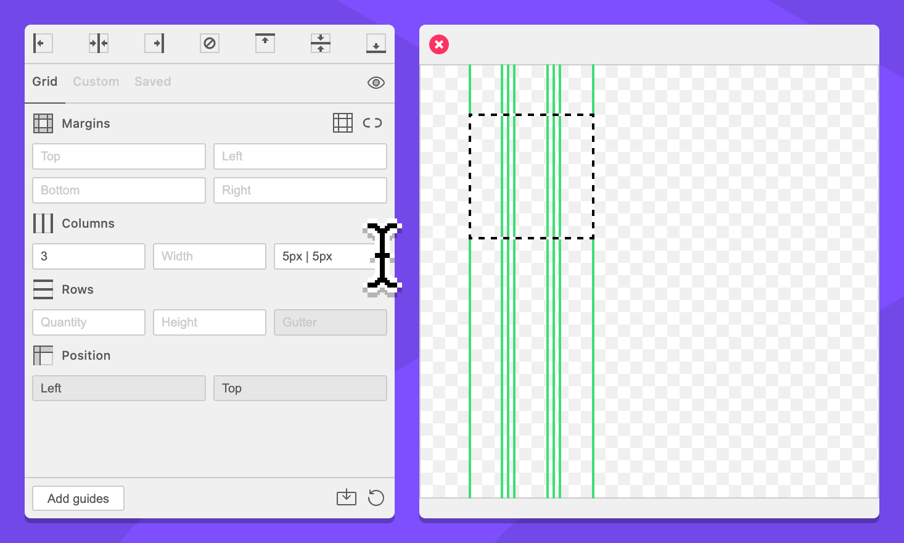This screenshot has height=543, width=904.
Task: Add vertical midpoint guide icon
Action: tap(99, 43)
